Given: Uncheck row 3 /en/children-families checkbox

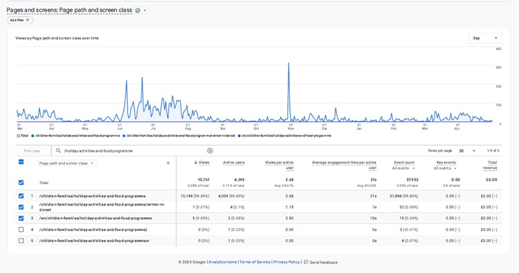Looking at the screenshot, I should click(21, 218).
